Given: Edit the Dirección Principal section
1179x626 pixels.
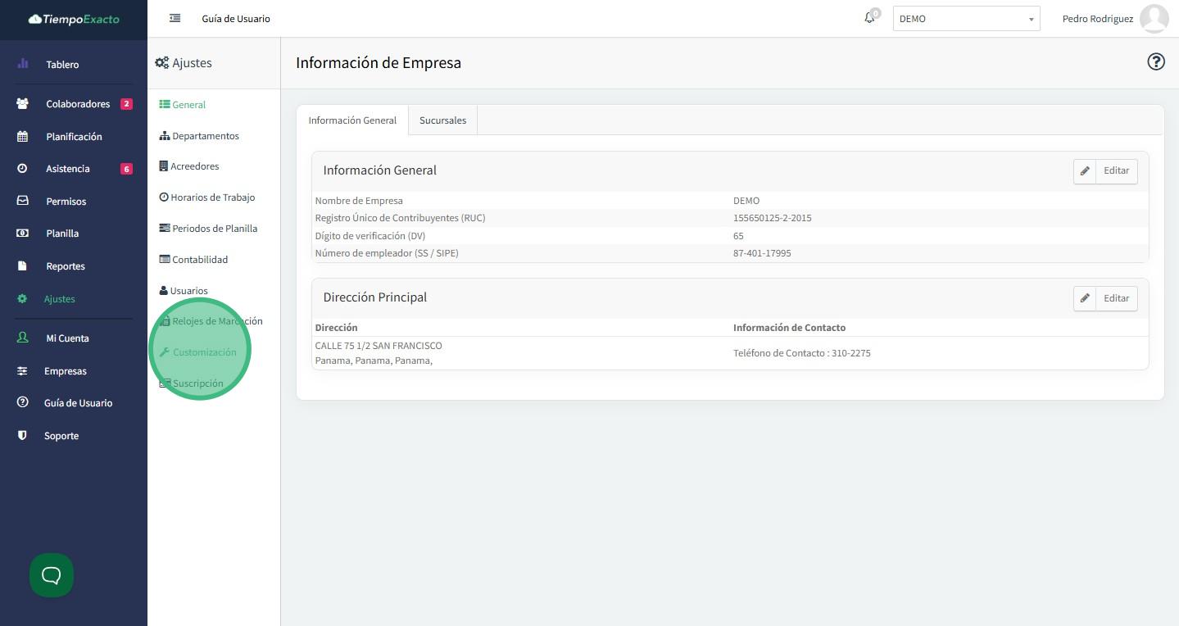Looking at the screenshot, I should pyautogui.click(x=1116, y=298).
